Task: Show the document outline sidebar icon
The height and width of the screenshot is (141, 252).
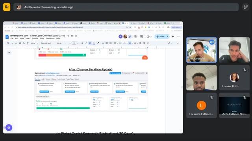Action: tap(9, 52)
